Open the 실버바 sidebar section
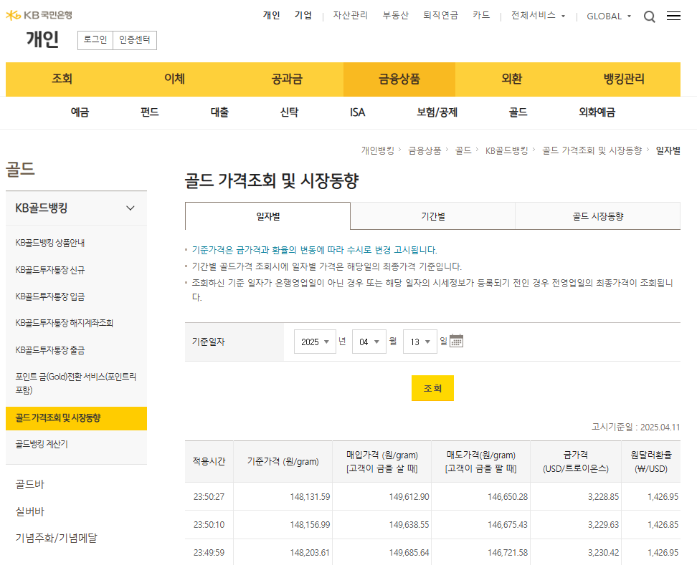 click(x=30, y=511)
